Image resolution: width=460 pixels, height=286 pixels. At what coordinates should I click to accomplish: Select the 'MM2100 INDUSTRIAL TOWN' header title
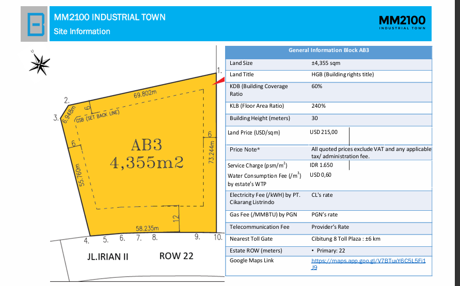coord(110,18)
